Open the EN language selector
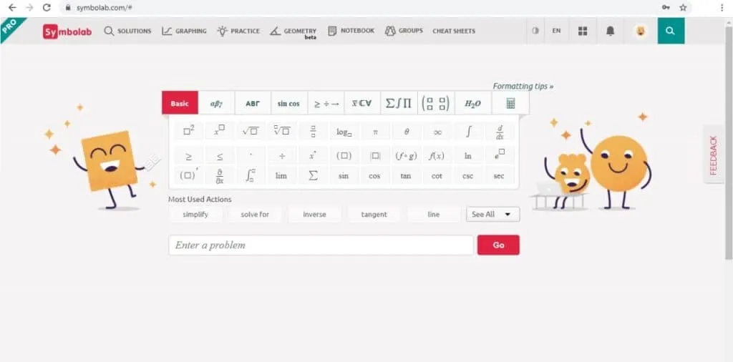This screenshot has width=733, height=362. [x=556, y=31]
